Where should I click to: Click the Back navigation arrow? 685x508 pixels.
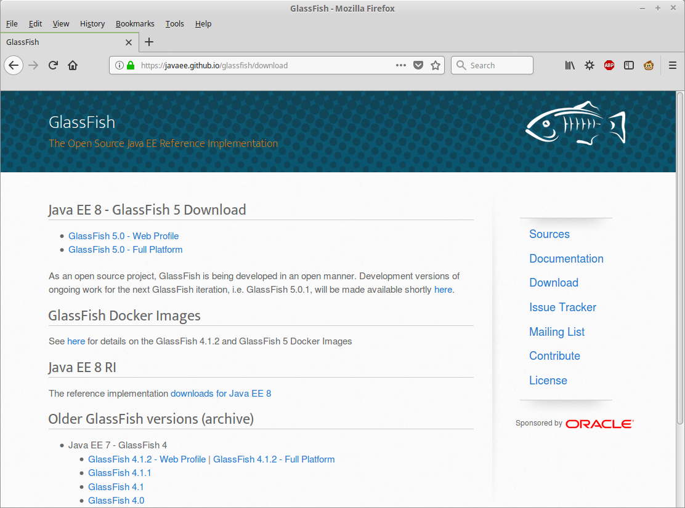pos(14,65)
